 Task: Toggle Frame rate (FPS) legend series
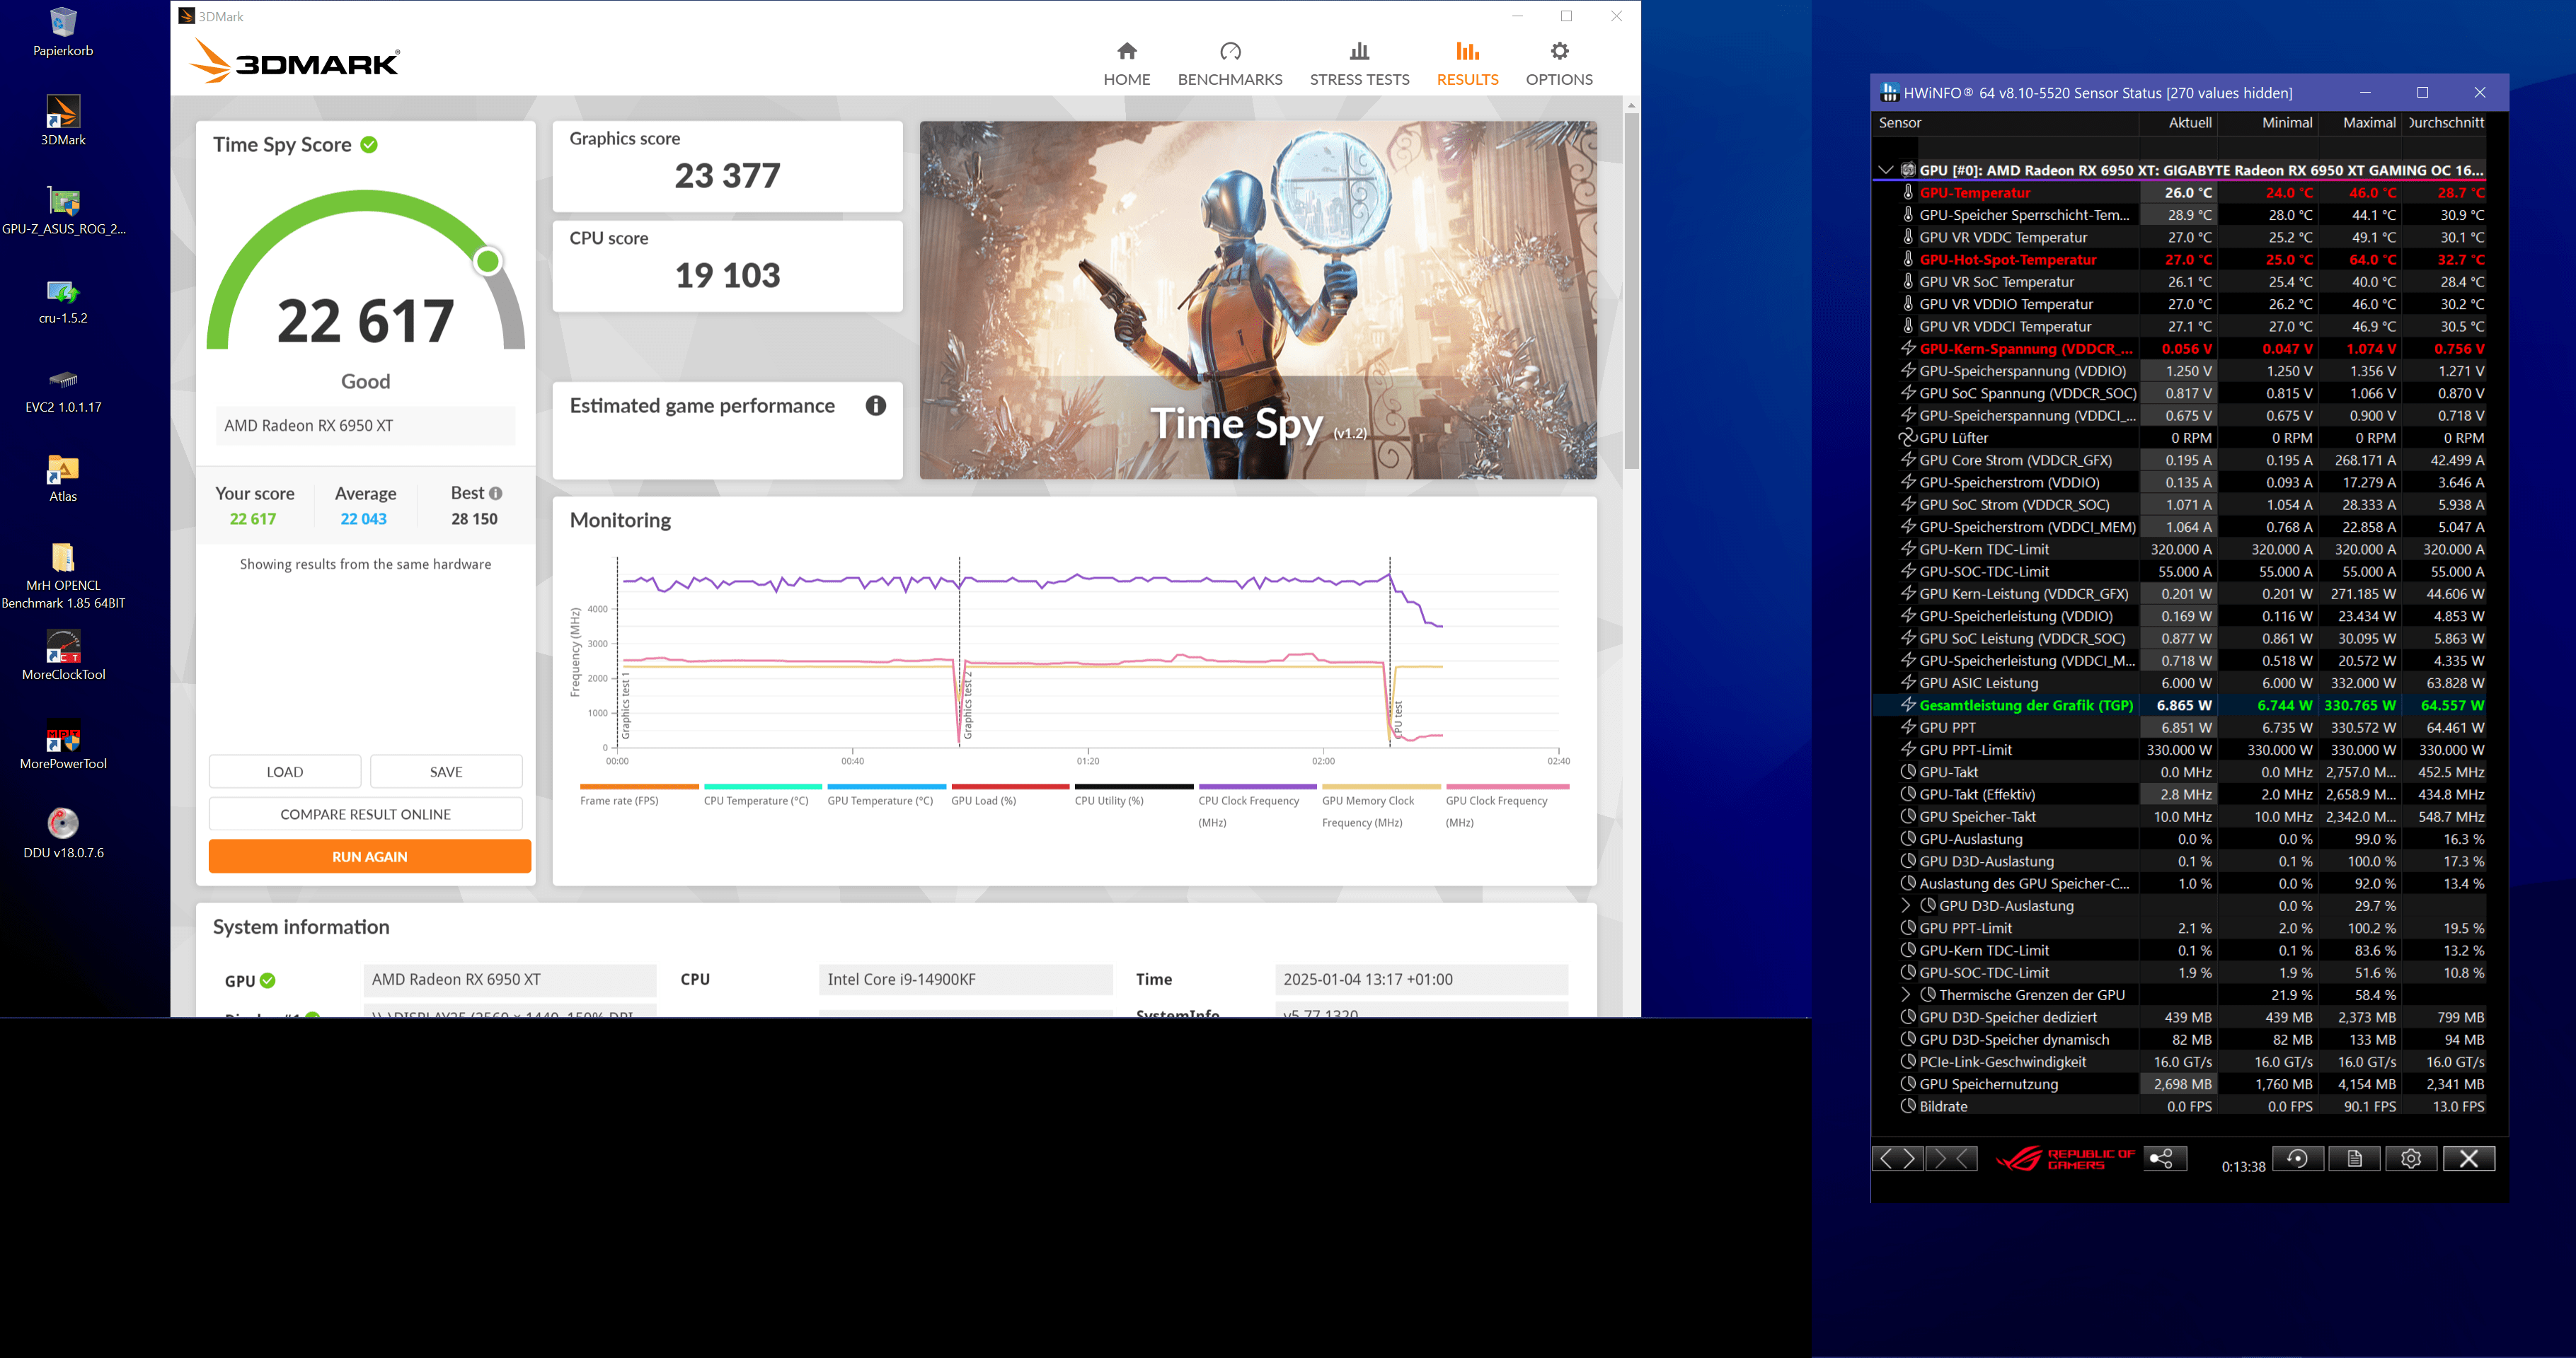[x=619, y=801]
